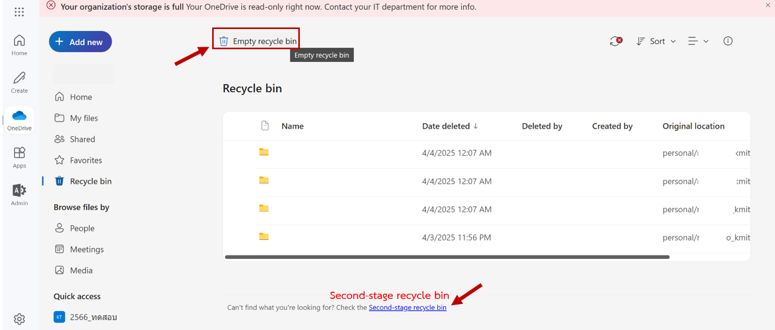Open the Admin icon in left rail
Screen dimensions: 775x330
coord(19,195)
